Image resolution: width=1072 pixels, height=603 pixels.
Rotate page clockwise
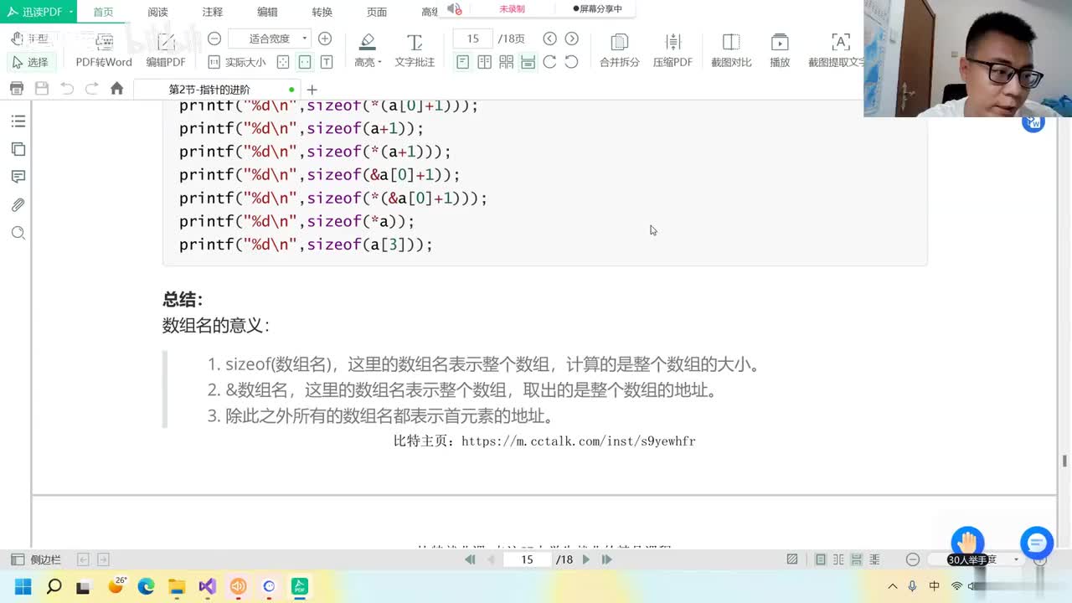[x=549, y=62]
